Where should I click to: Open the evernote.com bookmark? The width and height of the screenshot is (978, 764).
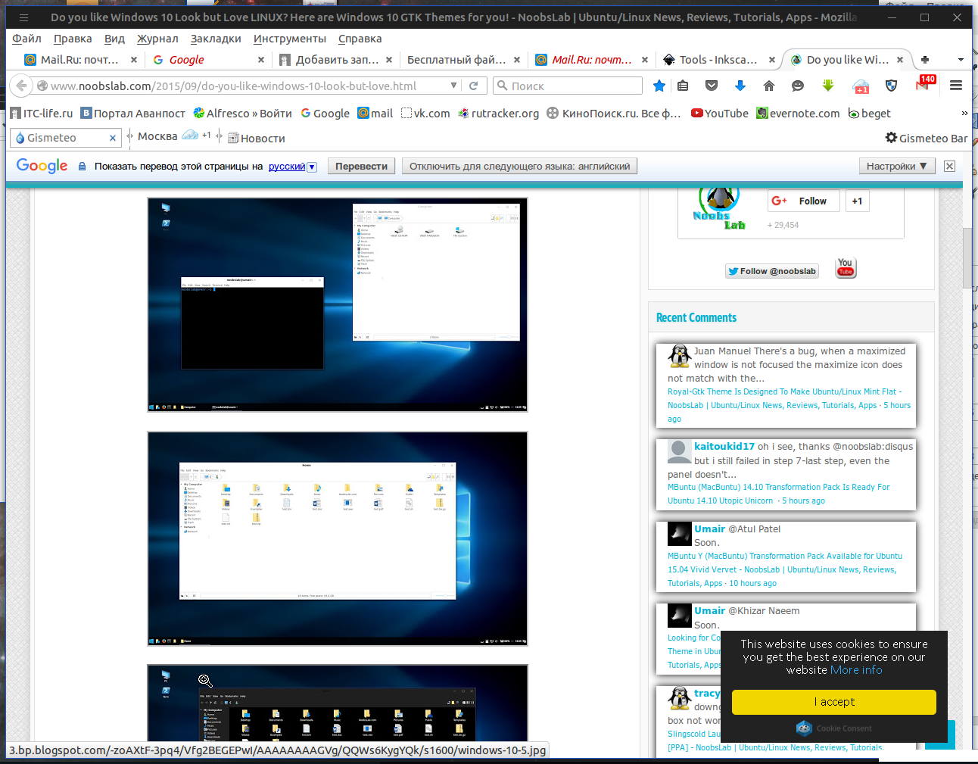tap(798, 114)
